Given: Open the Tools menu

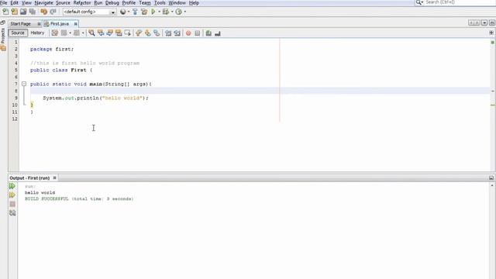Looking at the screenshot, I should tap(160, 3).
